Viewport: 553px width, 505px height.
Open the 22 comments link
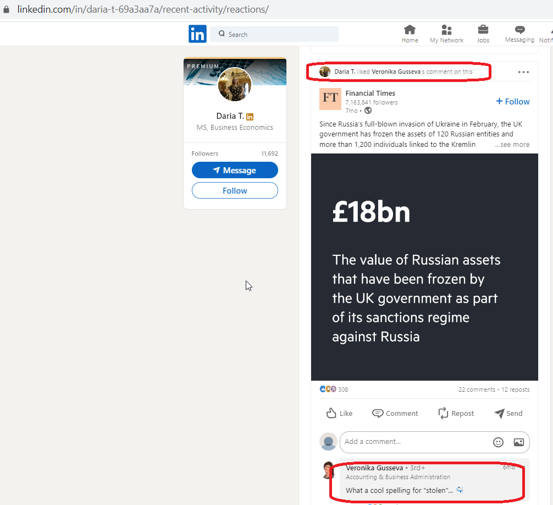point(477,389)
